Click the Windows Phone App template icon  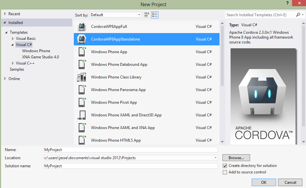[82, 52]
